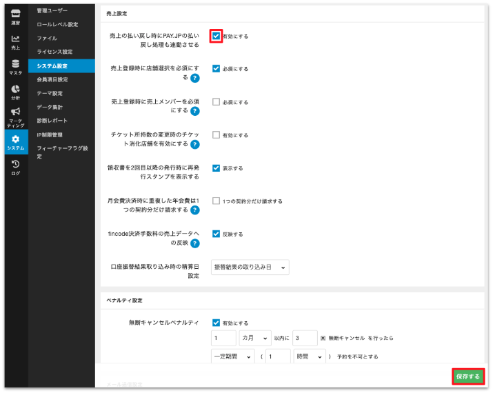The height and width of the screenshot is (393, 493).
Task: Click help icon for 店舗選択を必須にする
Action: [x=195, y=78]
